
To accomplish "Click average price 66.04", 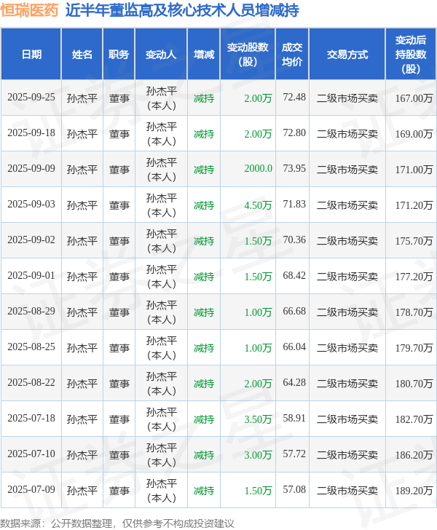I will click(x=294, y=347).
